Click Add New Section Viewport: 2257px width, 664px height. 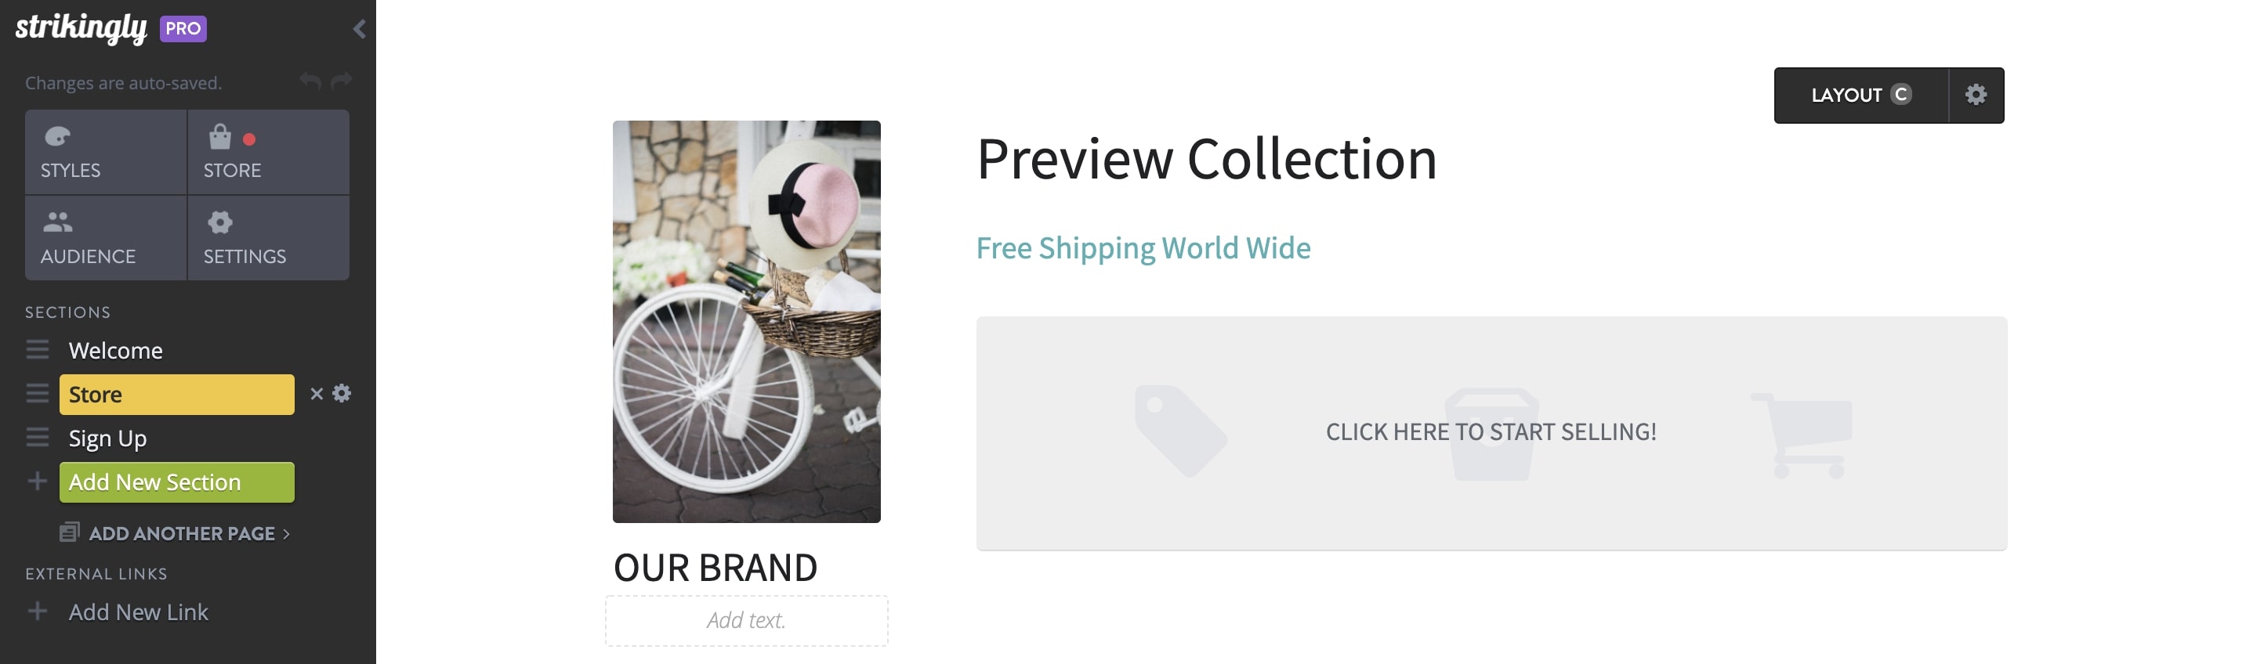click(176, 481)
